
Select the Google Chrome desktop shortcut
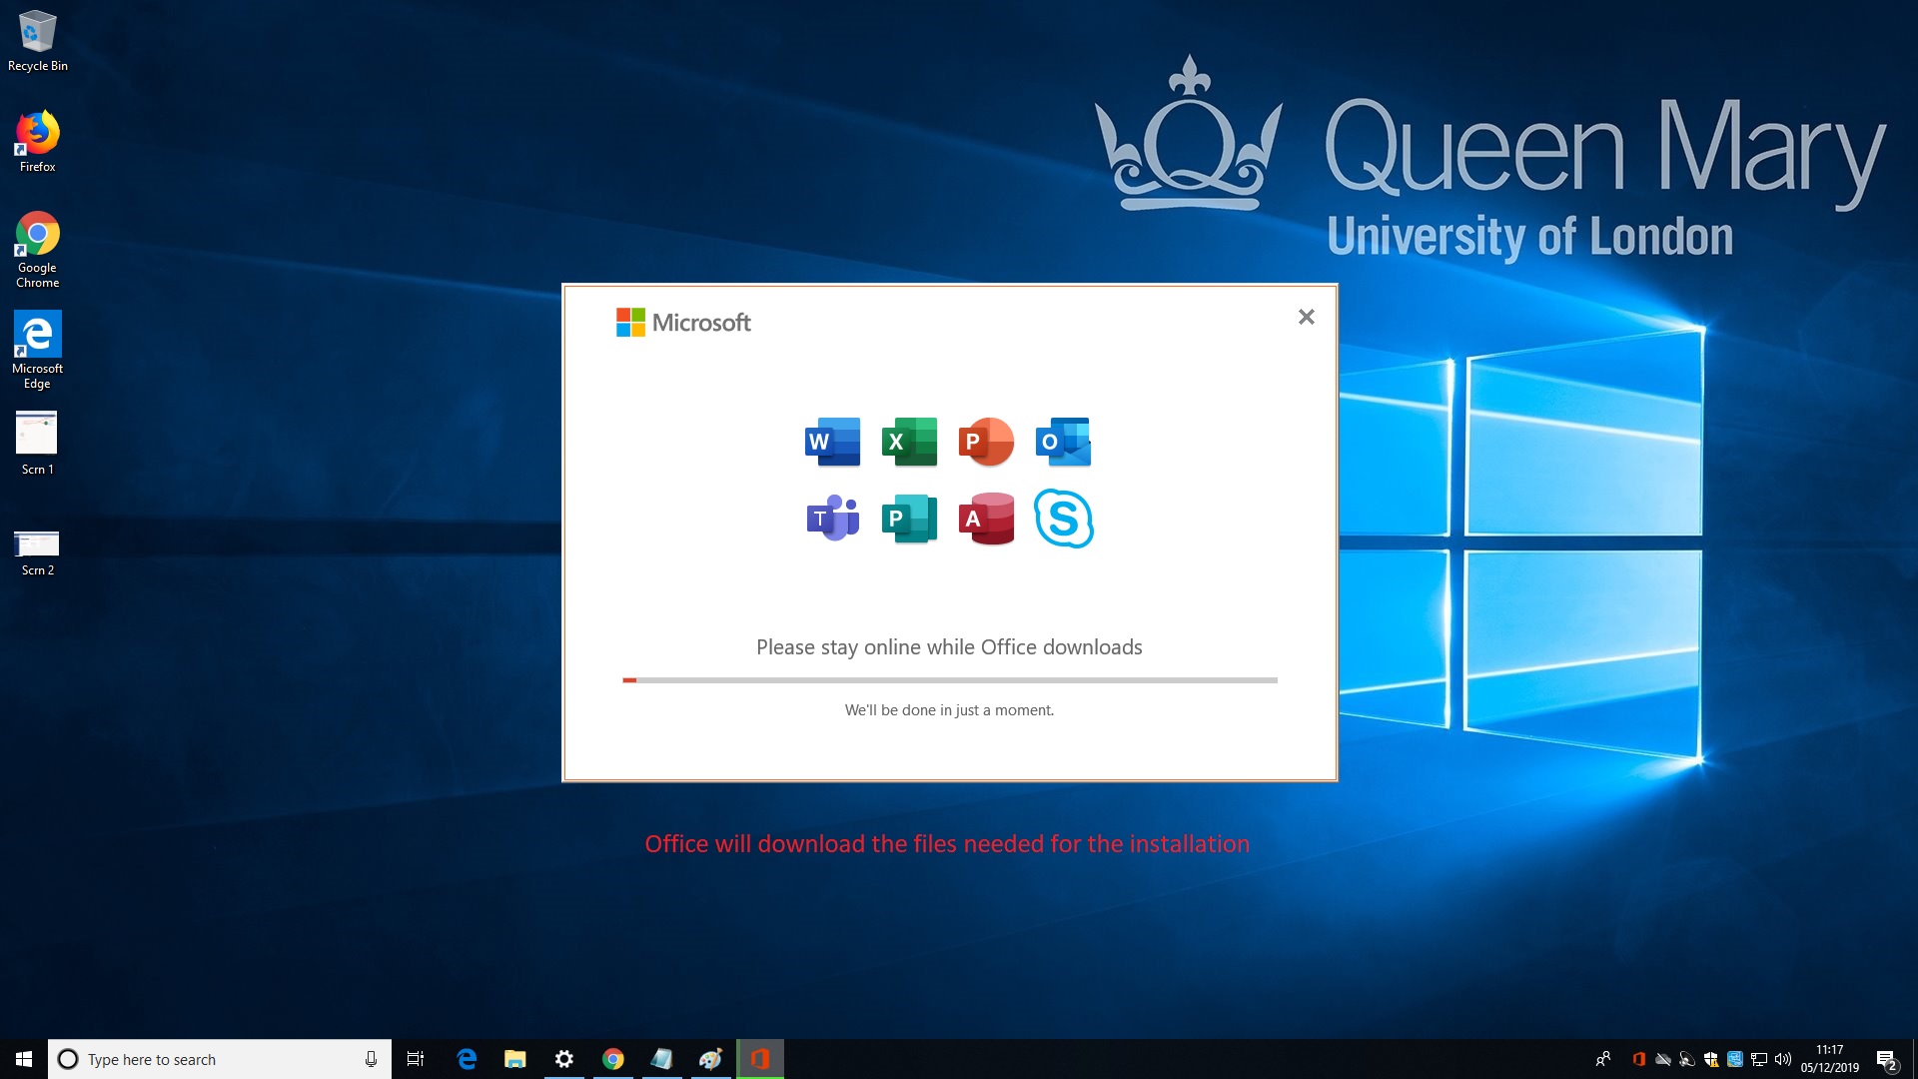tap(38, 250)
